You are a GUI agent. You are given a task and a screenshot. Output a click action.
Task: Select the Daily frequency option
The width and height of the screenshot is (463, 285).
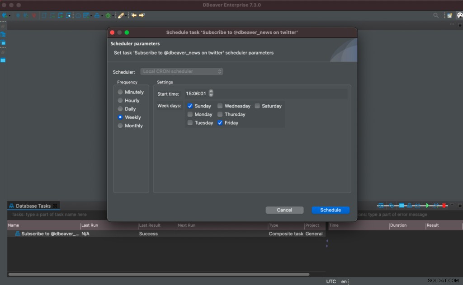120,109
